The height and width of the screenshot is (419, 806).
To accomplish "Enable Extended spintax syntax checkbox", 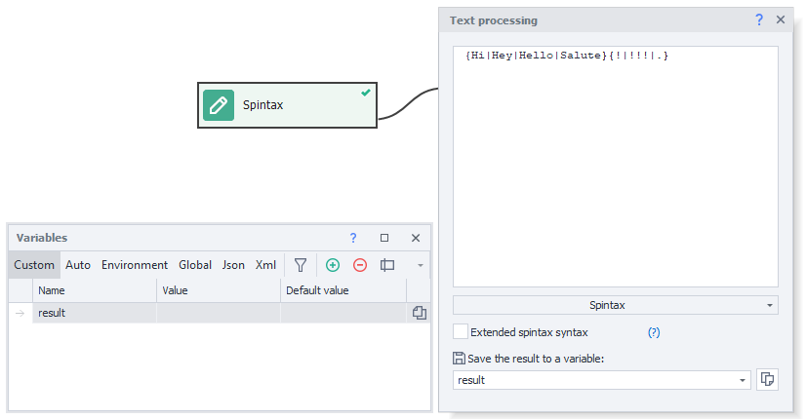I will 461,332.
